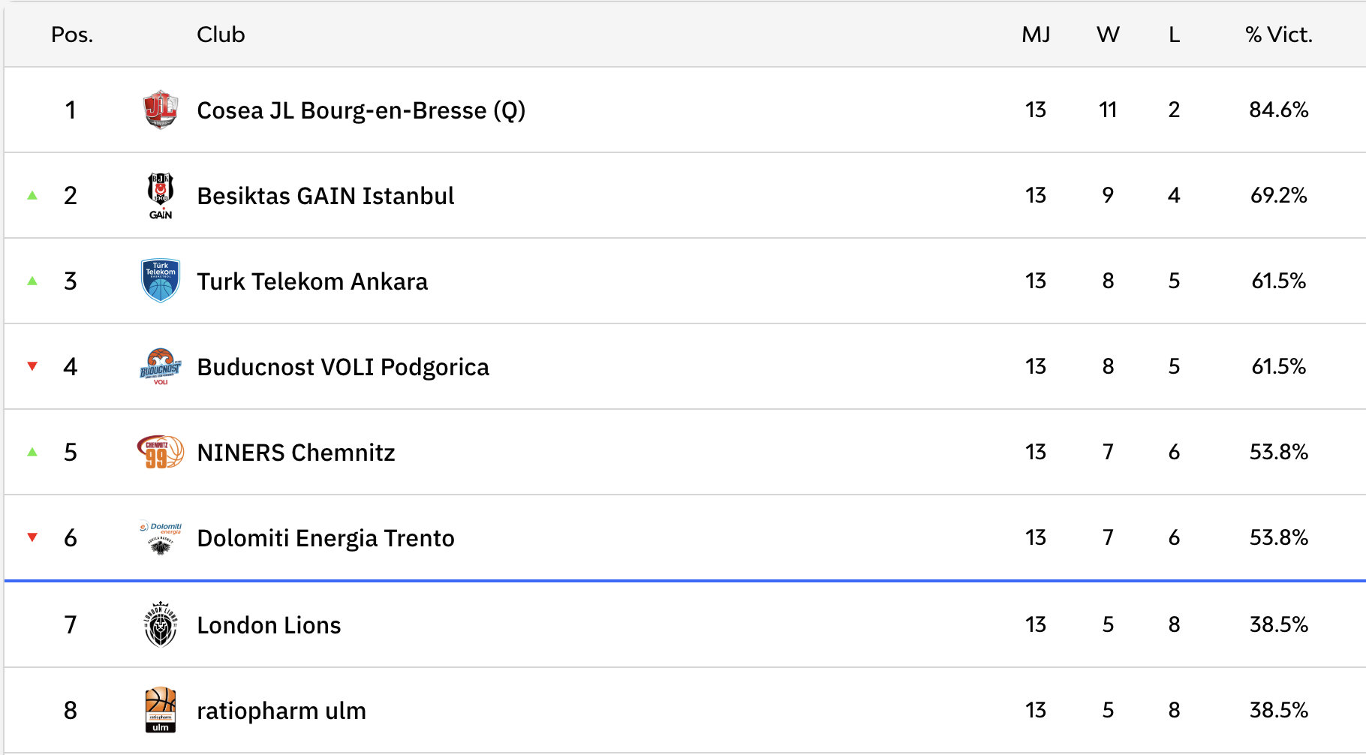Click the Dolomiti Energia Trento logo
Image resolution: width=1366 pixels, height=755 pixels.
click(x=160, y=537)
